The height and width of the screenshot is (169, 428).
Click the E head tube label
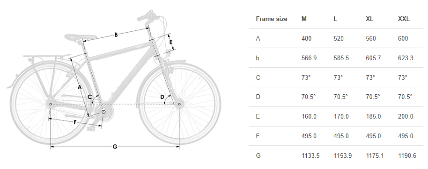(x=171, y=42)
